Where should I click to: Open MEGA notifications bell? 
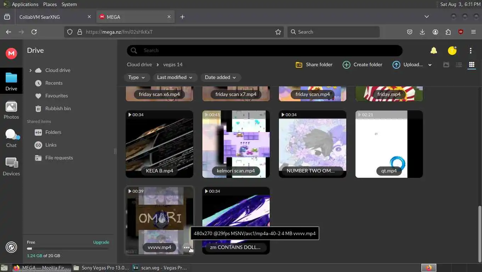pyautogui.click(x=433, y=51)
